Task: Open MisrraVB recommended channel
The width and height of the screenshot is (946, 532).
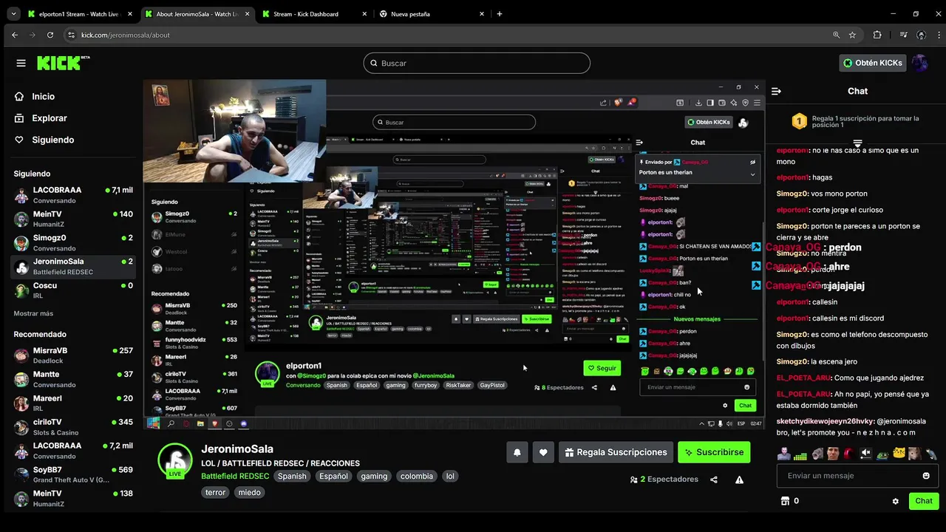Action: 74,355
